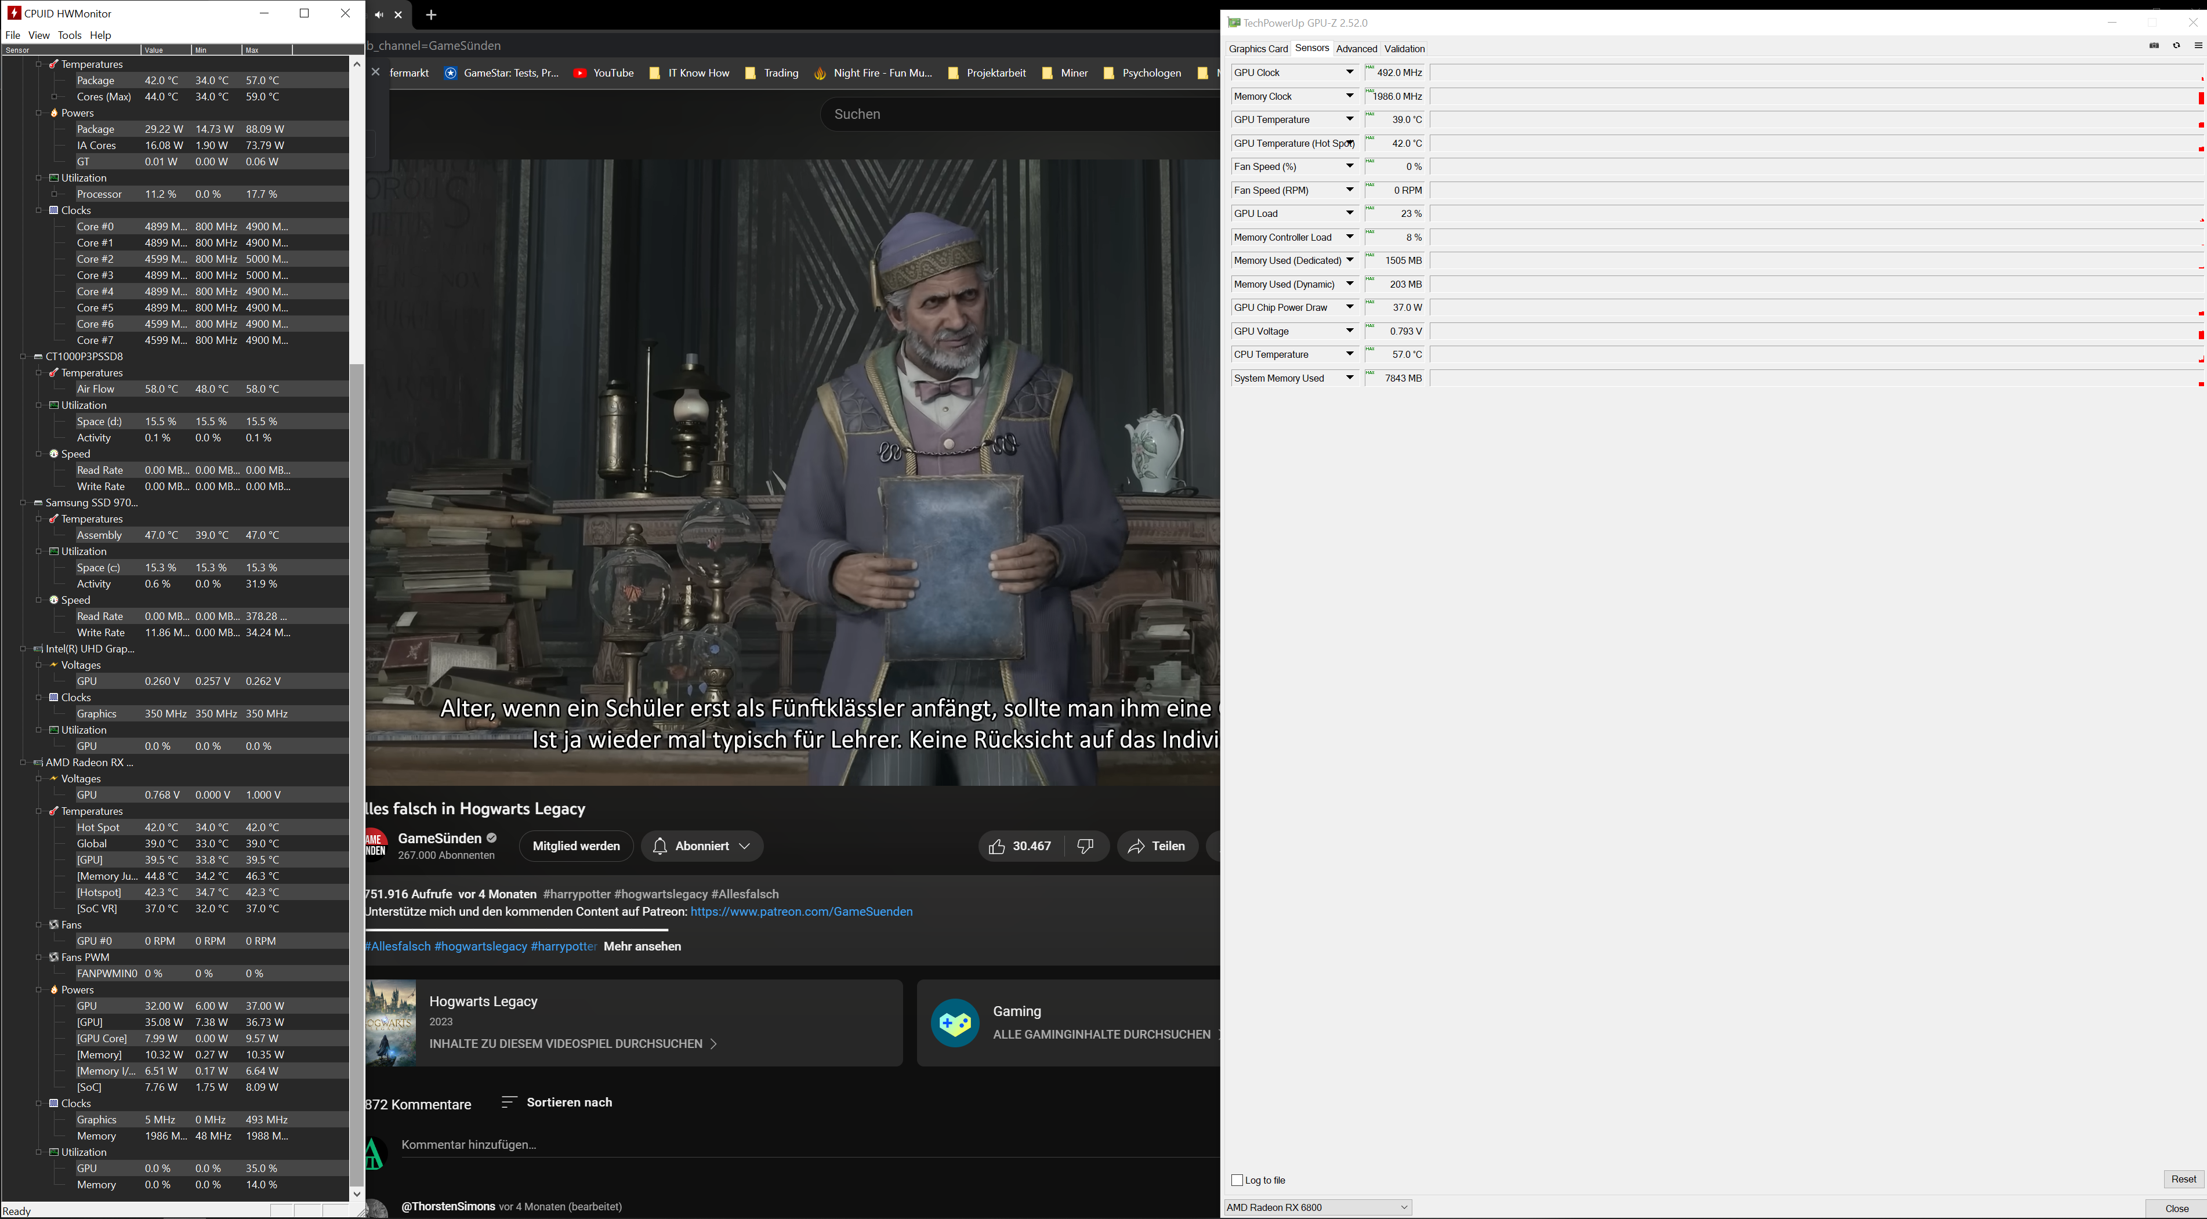
Task: Click the GPU-Z refresh icon
Action: (2176, 46)
